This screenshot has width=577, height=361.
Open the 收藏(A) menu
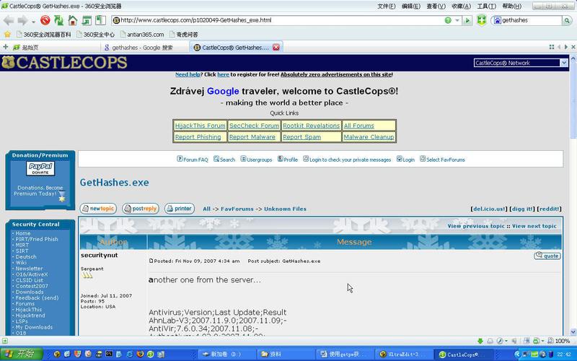coord(461,6)
